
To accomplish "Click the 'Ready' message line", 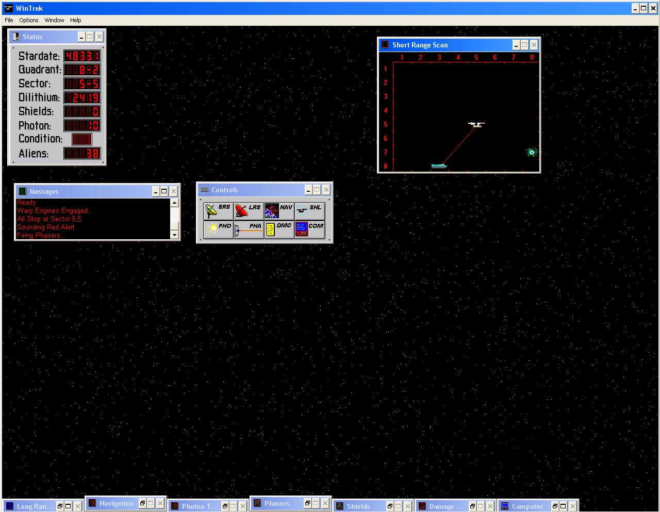I will point(26,203).
